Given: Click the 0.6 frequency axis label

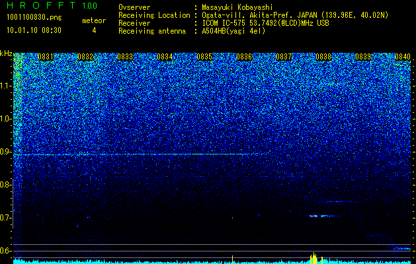Looking at the screenshot, I should 6,251.
